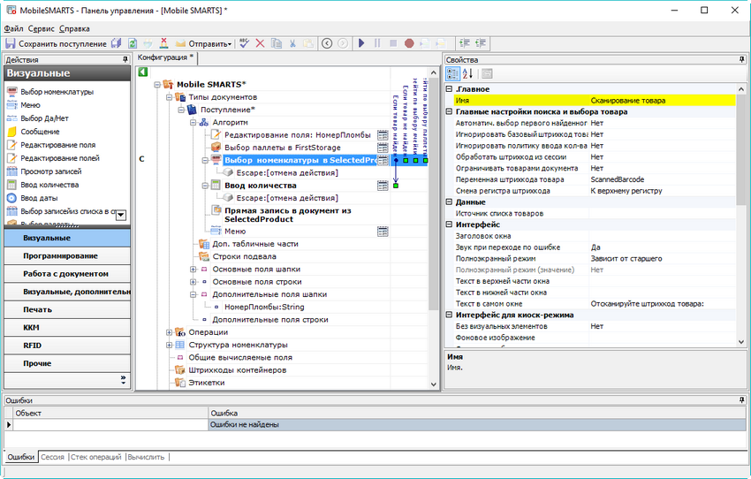This screenshot has width=751, height=479.
Task: Click the save-all disks icon
Action: [117, 43]
